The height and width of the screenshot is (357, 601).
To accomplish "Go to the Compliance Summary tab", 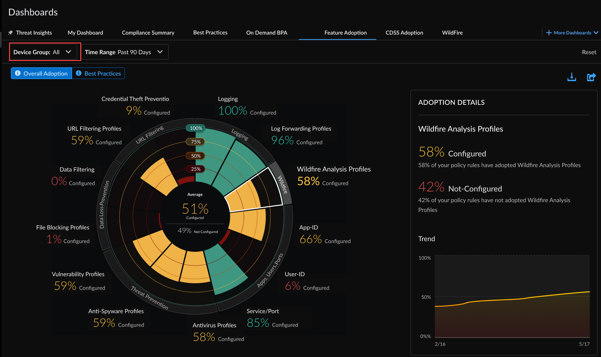I will (148, 32).
